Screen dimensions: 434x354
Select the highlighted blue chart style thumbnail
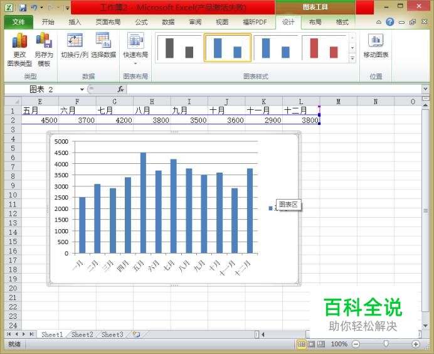(x=228, y=48)
